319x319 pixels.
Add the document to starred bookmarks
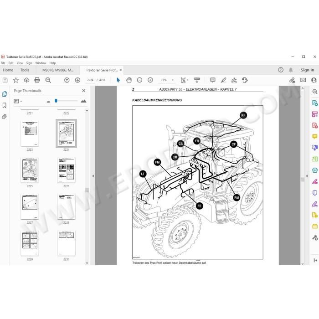pyautogui.click(x=15, y=80)
